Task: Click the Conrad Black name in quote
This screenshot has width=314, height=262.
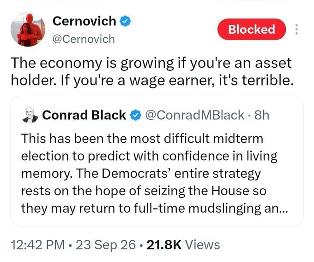Action: pos(84,115)
